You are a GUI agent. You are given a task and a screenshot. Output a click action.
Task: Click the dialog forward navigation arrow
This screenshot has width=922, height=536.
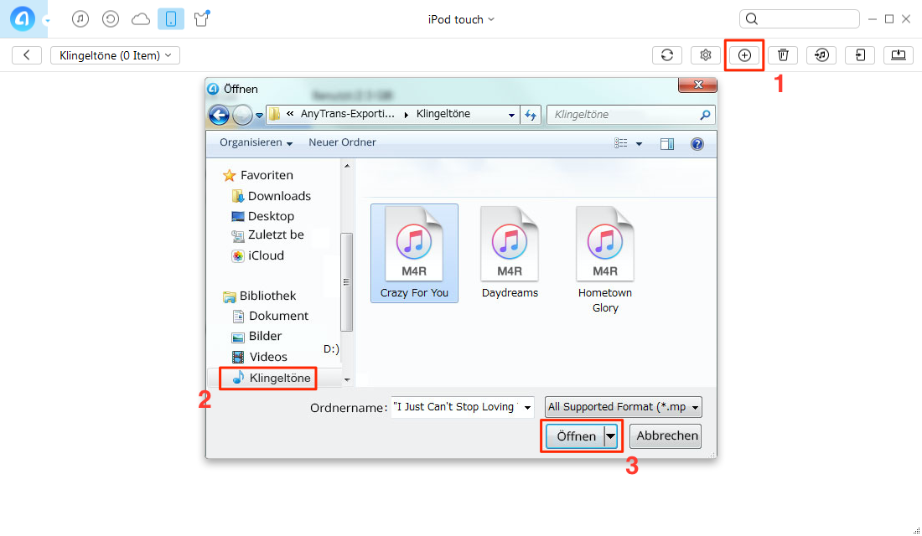(x=242, y=115)
